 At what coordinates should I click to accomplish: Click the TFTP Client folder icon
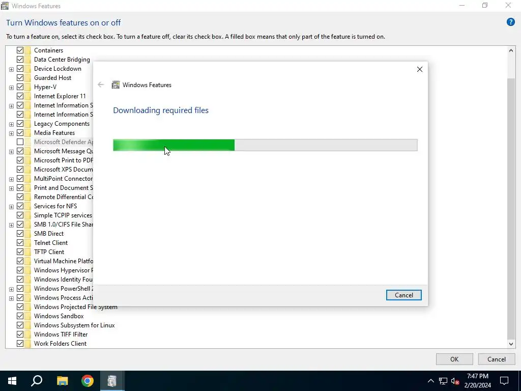(x=28, y=252)
